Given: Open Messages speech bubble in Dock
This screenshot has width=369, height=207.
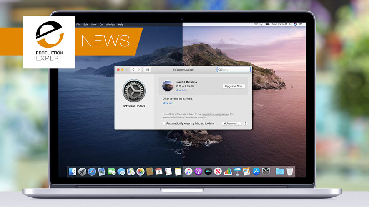Looking at the screenshot, I should tap(121, 172).
